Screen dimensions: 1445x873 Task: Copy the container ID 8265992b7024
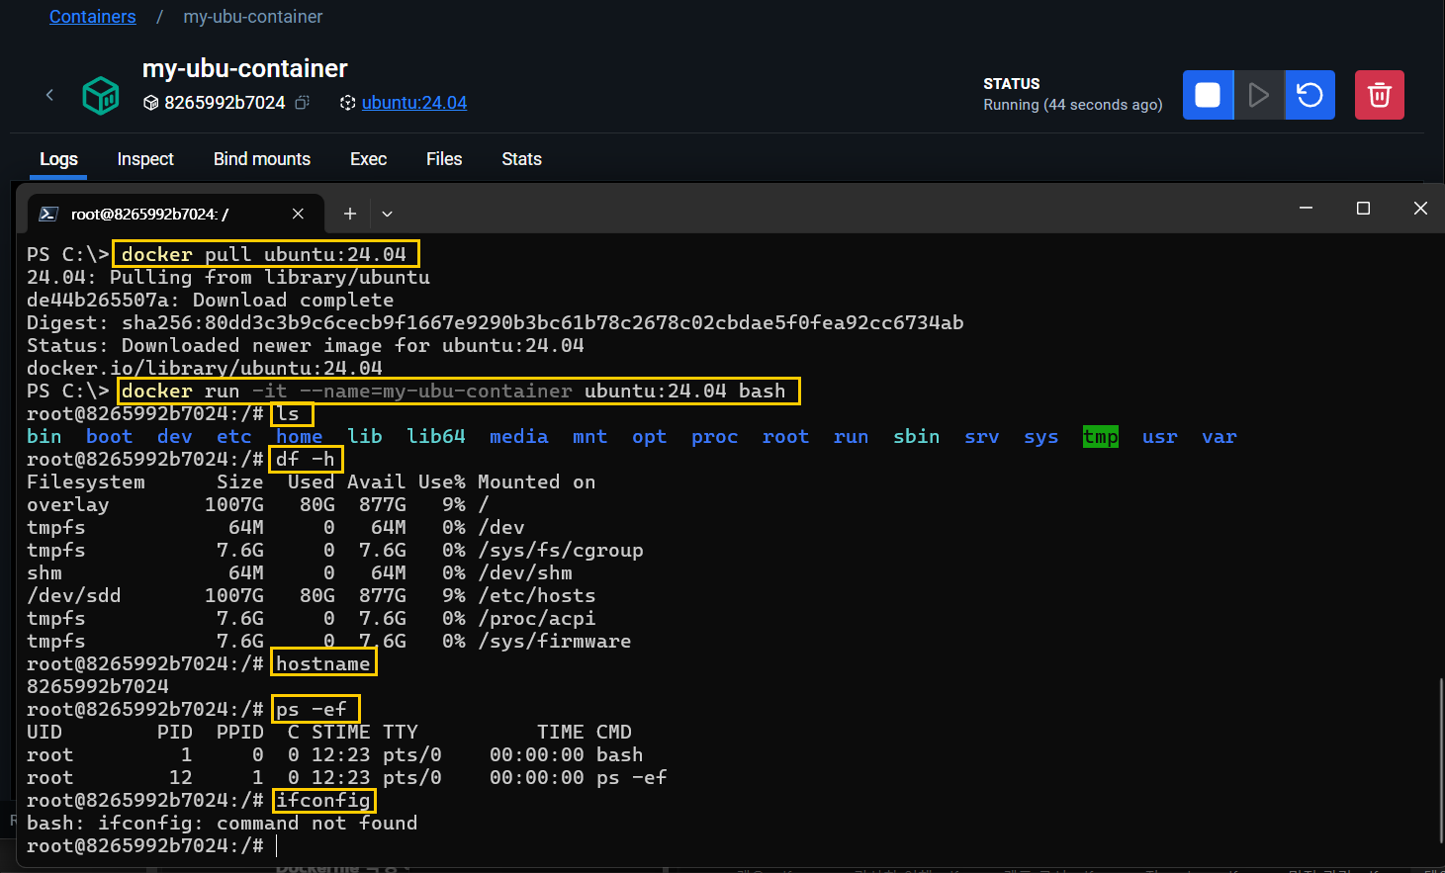pos(303,102)
